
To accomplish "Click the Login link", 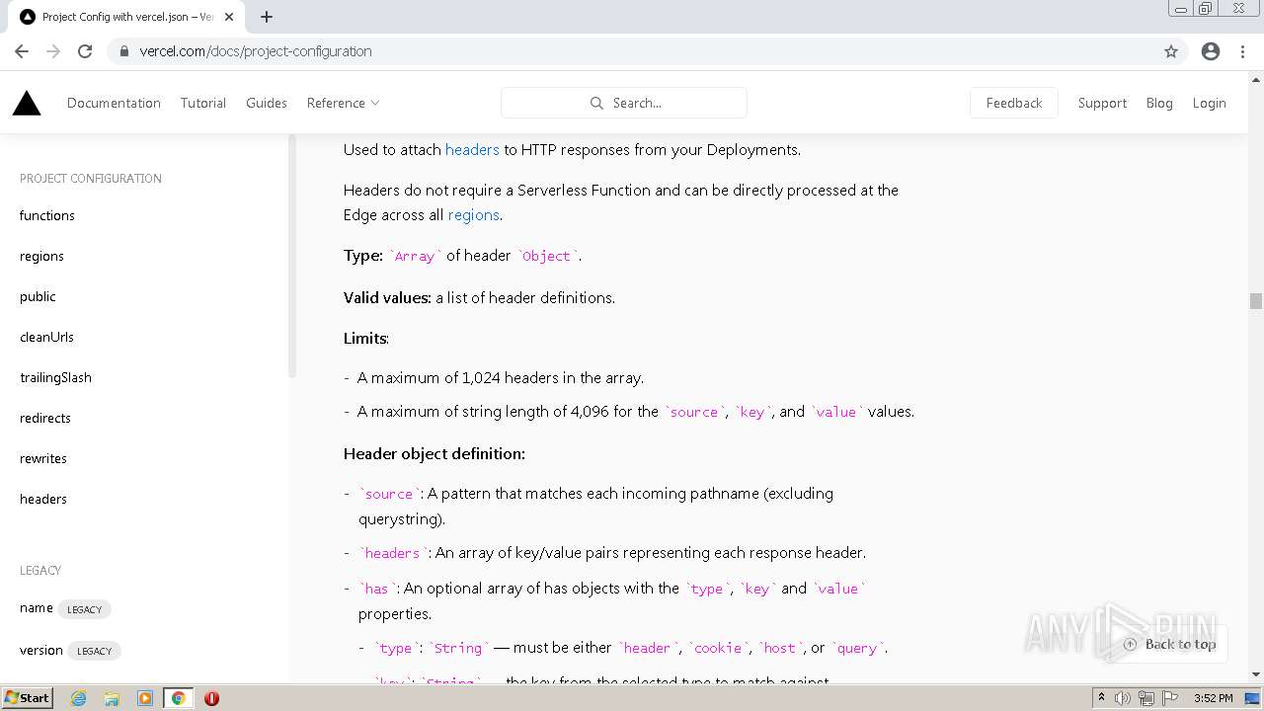I will (1209, 103).
